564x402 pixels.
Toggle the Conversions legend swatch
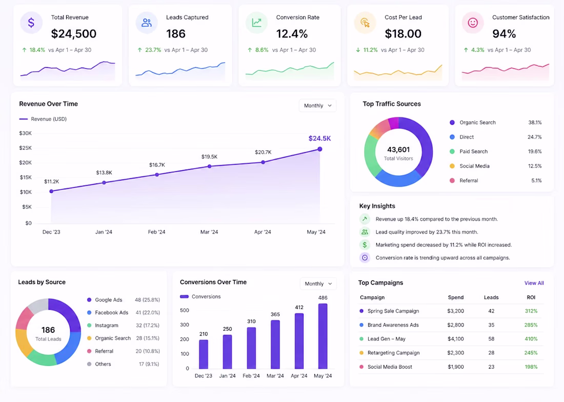(184, 297)
